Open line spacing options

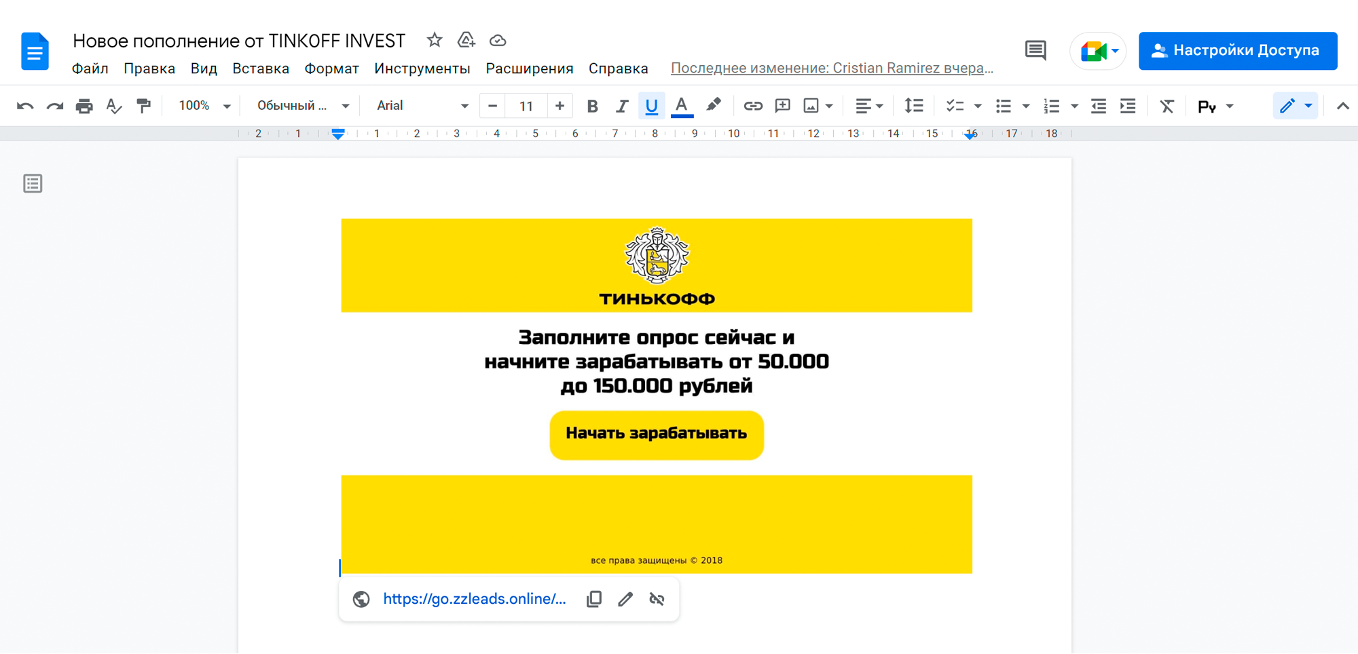point(914,106)
